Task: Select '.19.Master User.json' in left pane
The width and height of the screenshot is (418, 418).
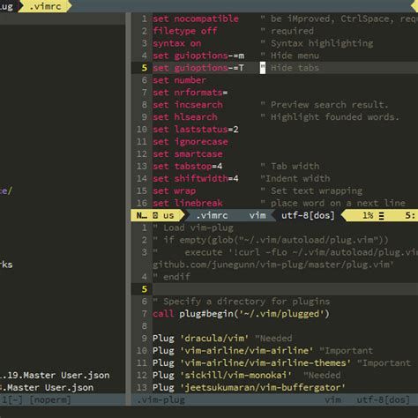Action: pyautogui.click(x=55, y=376)
